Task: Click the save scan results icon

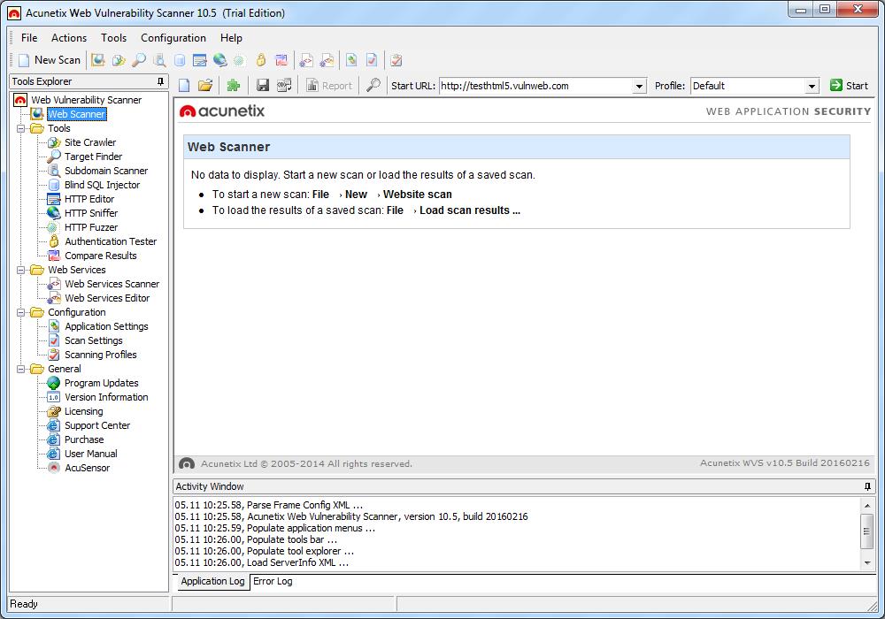Action: pyautogui.click(x=264, y=85)
